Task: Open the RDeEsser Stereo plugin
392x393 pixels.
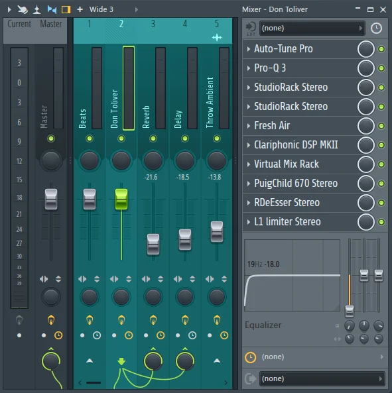Action: [287, 203]
